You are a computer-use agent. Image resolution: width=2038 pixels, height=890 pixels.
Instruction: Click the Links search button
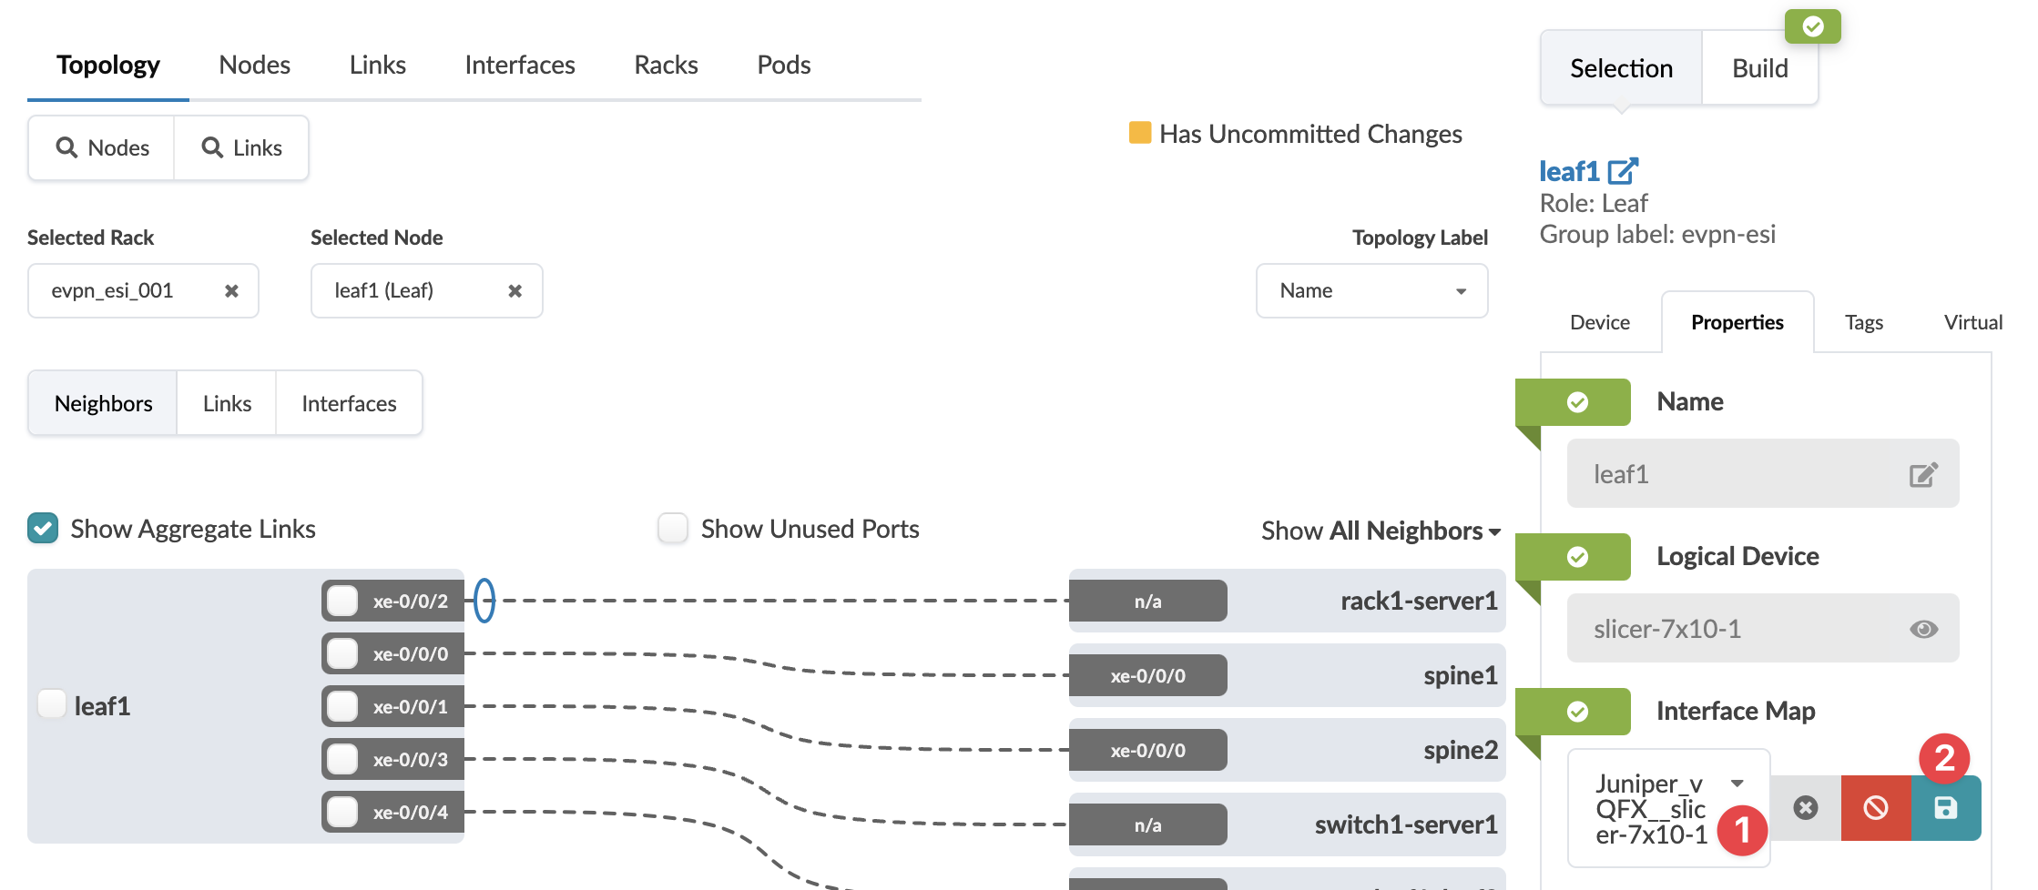pyautogui.click(x=241, y=147)
